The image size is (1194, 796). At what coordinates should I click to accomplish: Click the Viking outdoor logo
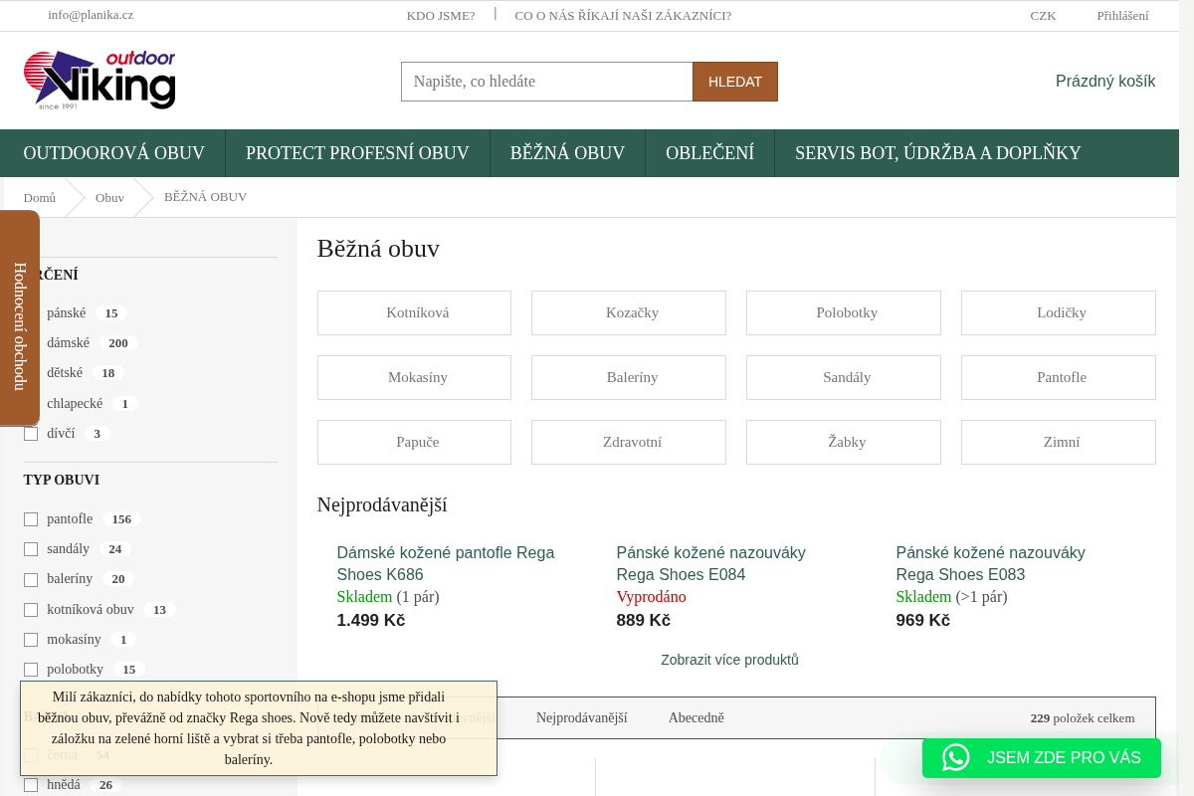99,80
